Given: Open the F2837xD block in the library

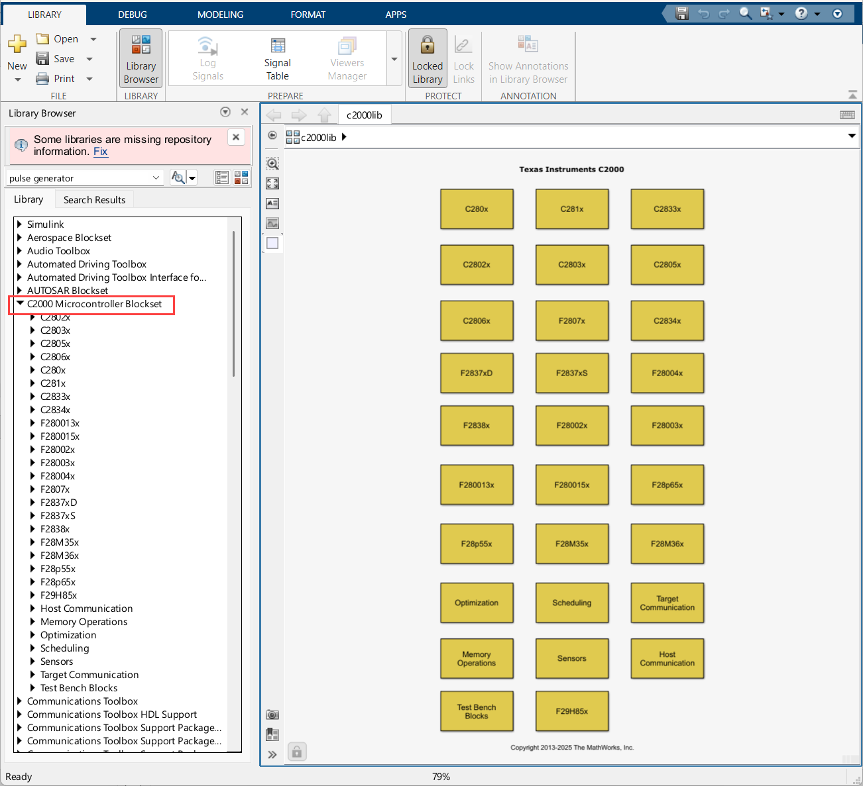Looking at the screenshot, I should pyautogui.click(x=477, y=373).
